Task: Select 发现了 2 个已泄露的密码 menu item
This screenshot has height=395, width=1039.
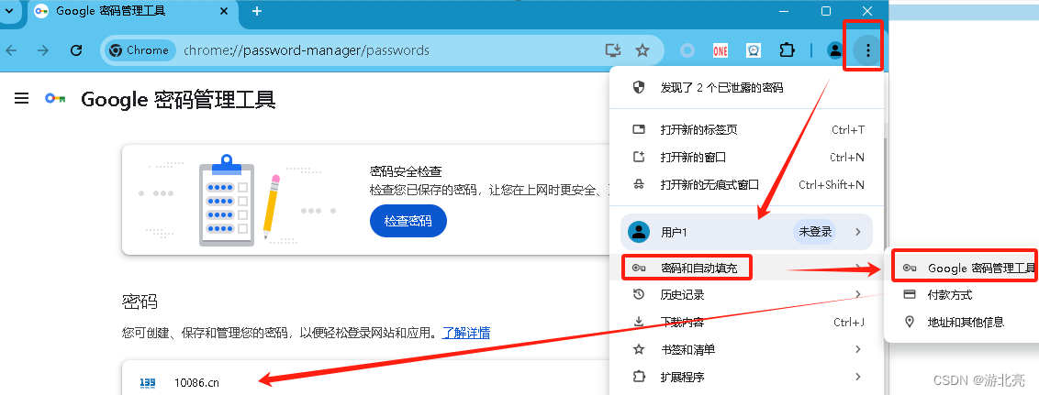Action: tap(747, 87)
